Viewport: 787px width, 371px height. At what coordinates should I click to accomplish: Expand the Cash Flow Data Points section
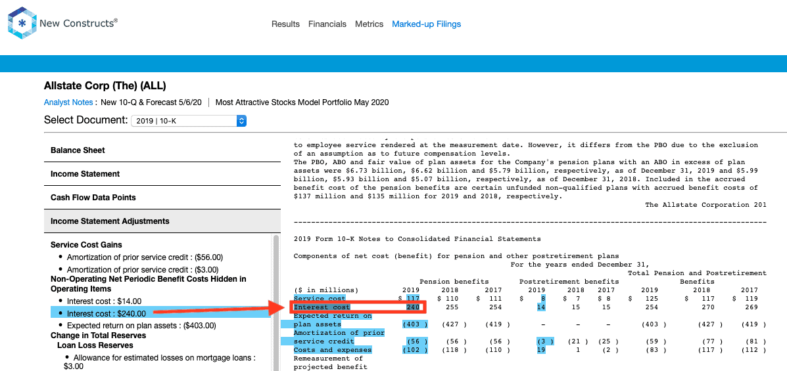pos(162,198)
